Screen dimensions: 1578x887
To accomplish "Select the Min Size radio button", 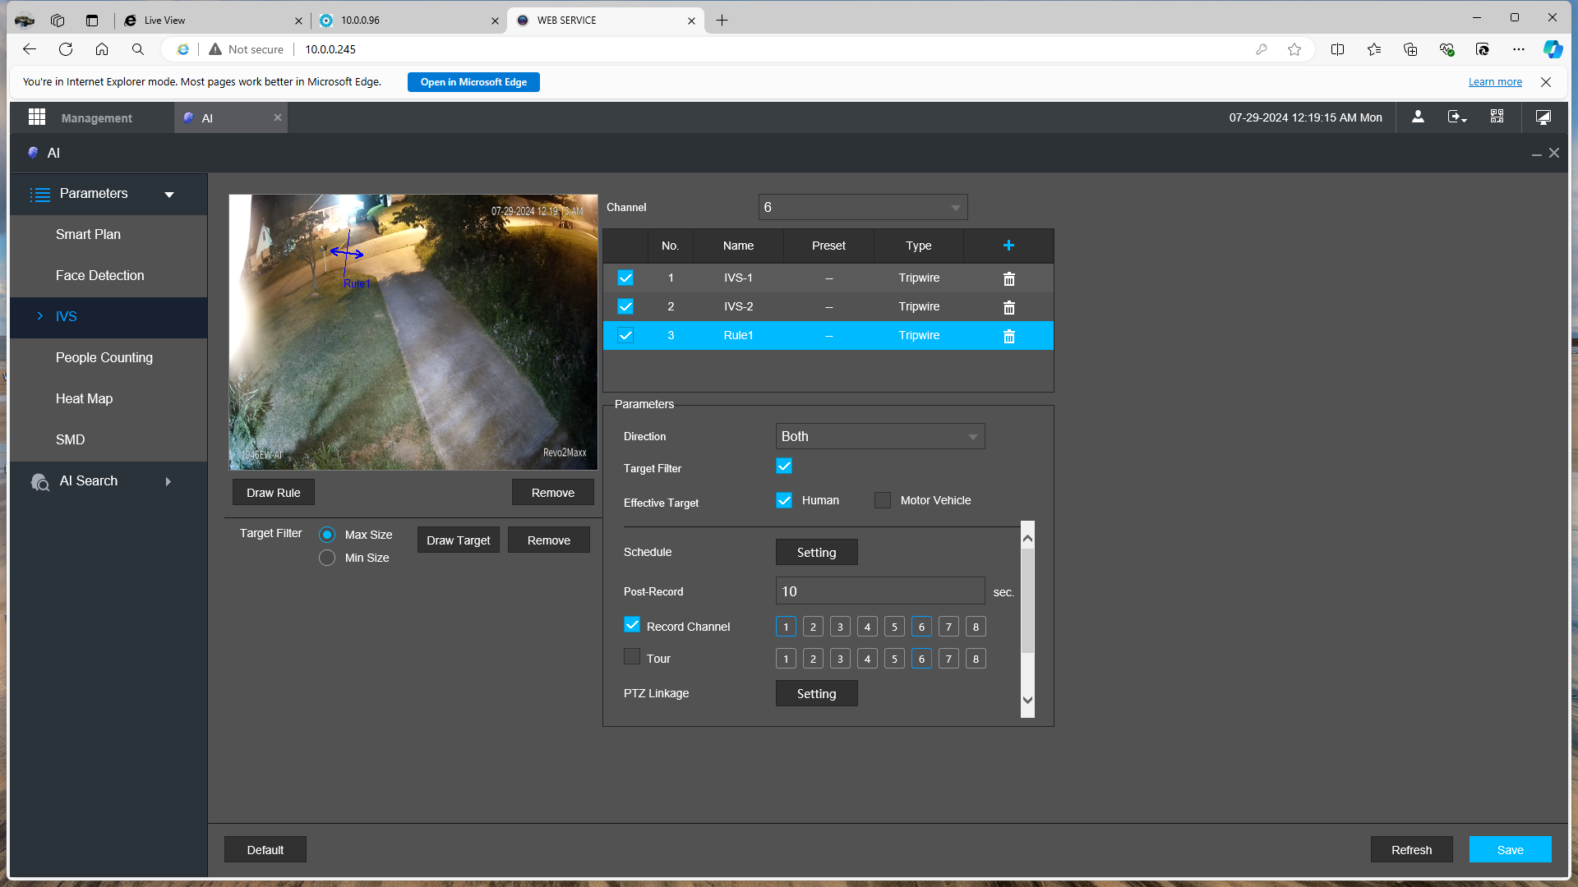I will tap(327, 558).
